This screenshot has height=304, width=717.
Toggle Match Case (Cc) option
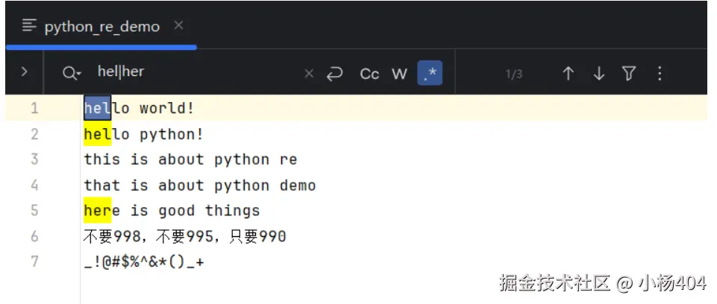tap(369, 74)
